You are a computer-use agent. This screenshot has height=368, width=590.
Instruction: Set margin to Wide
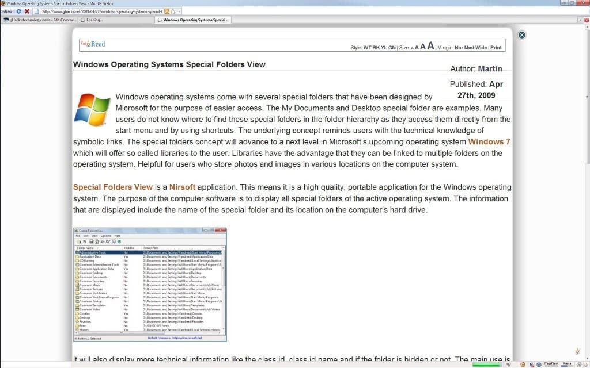[x=481, y=48]
